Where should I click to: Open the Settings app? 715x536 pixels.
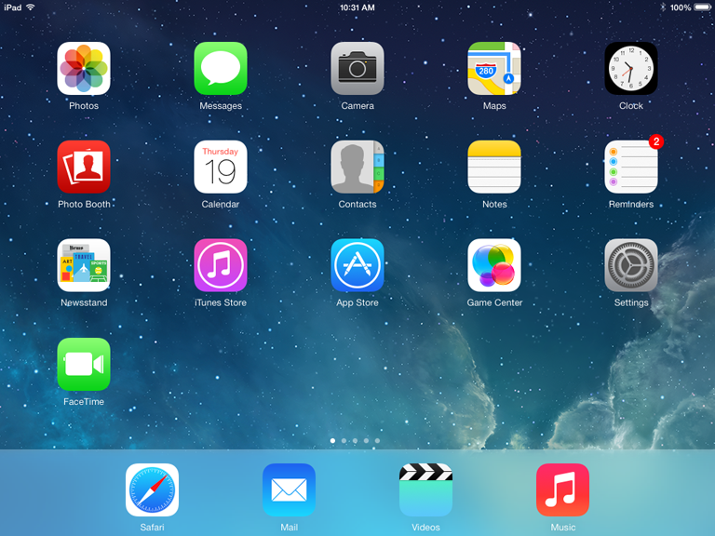[x=631, y=265]
